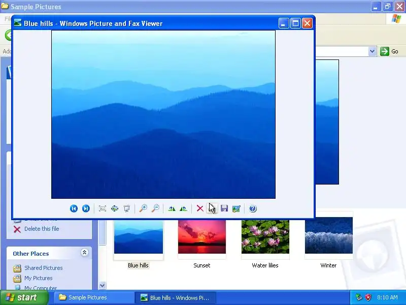Select the Water lilies thumbnail
The height and width of the screenshot is (305, 406).
click(265, 237)
